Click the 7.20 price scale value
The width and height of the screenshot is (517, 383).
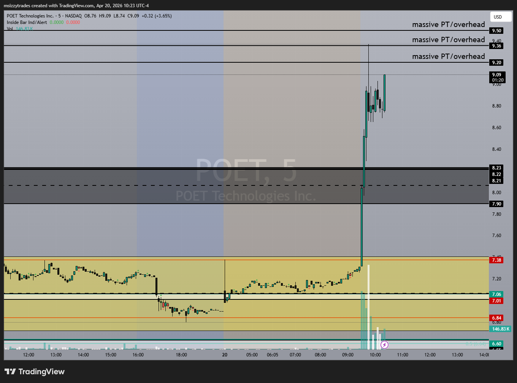496,279
